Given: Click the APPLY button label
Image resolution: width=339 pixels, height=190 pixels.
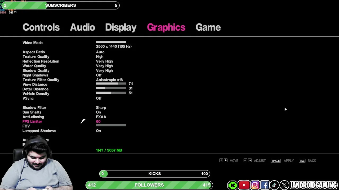Looking at the screenshot, I should click(x=289, y=161).
